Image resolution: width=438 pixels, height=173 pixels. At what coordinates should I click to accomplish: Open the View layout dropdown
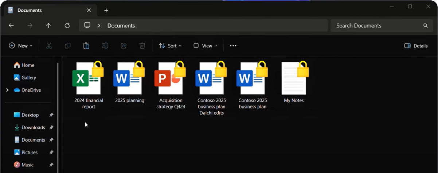[x=205, y=46]
